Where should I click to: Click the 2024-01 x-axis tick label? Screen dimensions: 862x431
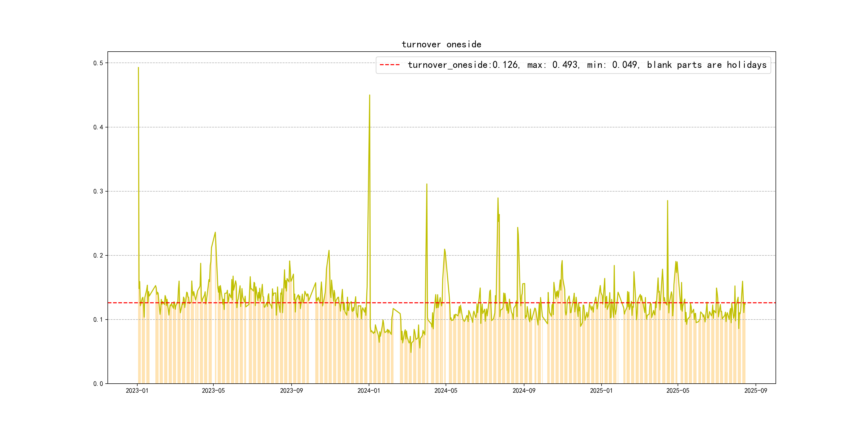pyautogui.click(x=368, y=391)
